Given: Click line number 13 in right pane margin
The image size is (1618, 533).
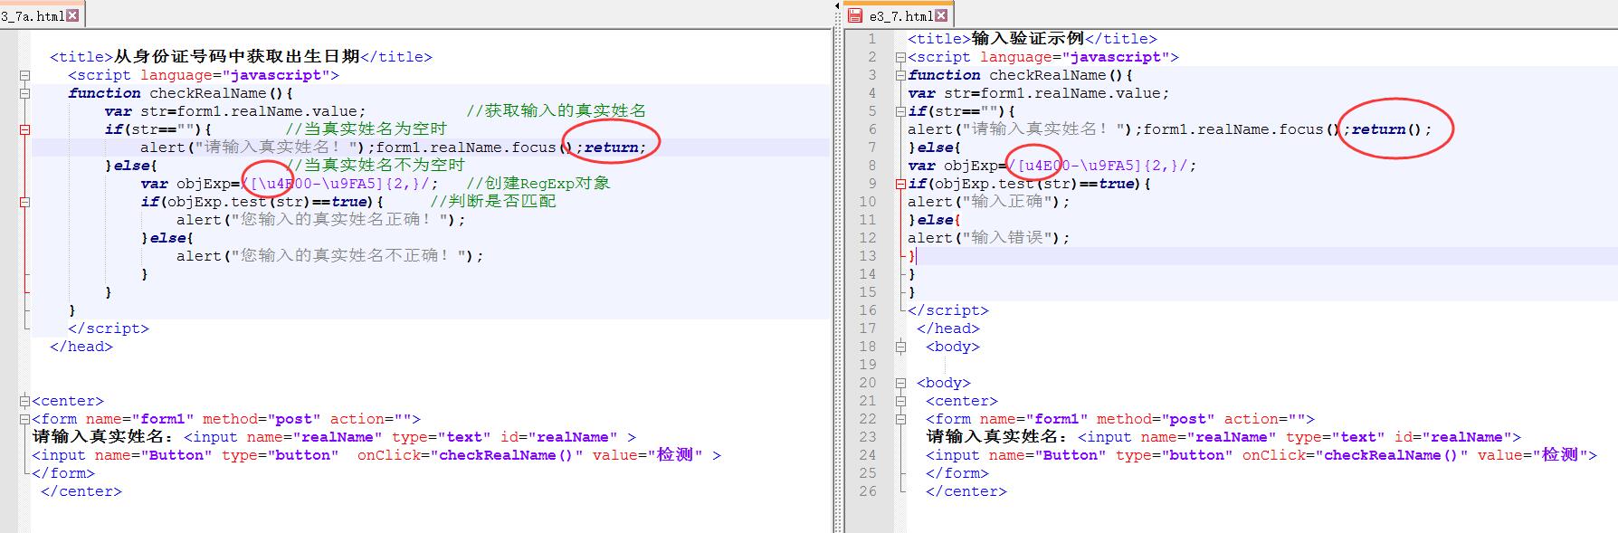Looking at the screenshot, I should coord(868,256).
